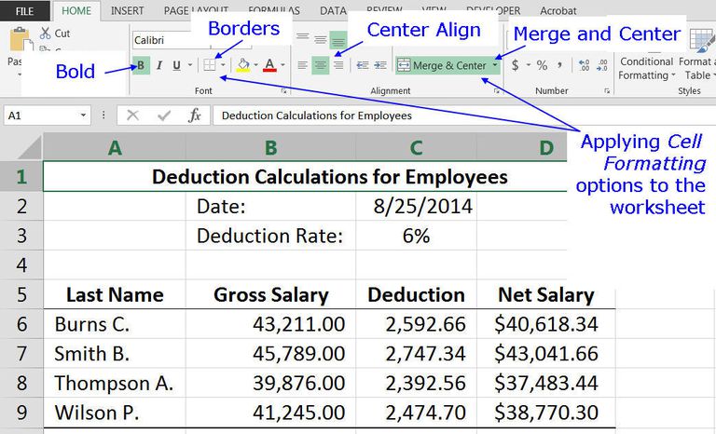
Task: Click the Paste clipboard icon
Action: [21, 40]
